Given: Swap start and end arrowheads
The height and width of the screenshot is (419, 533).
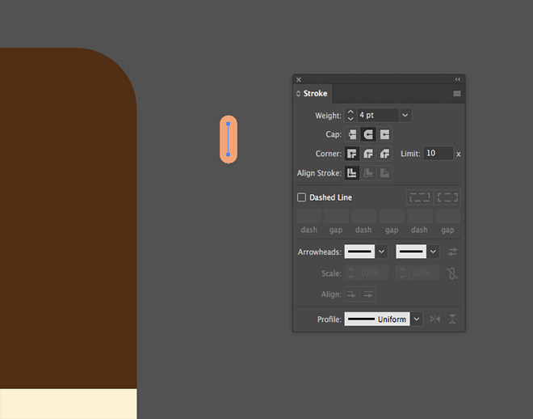Looking at the screenshot, I should click(452, 252).
